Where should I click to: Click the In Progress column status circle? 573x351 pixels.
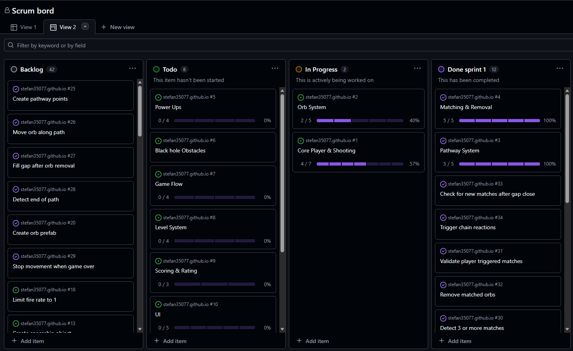click(x=299, y=69)
